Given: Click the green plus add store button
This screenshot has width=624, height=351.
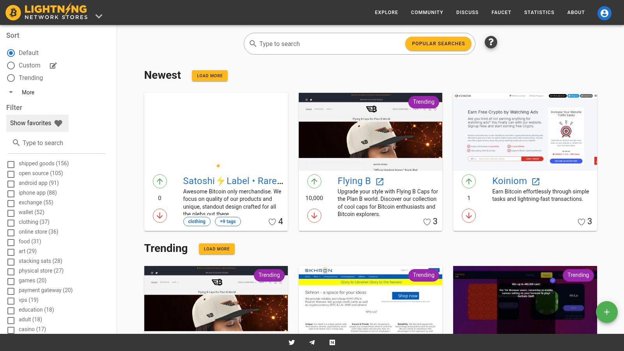Looking at the screenshot, I should pos(607,312).
